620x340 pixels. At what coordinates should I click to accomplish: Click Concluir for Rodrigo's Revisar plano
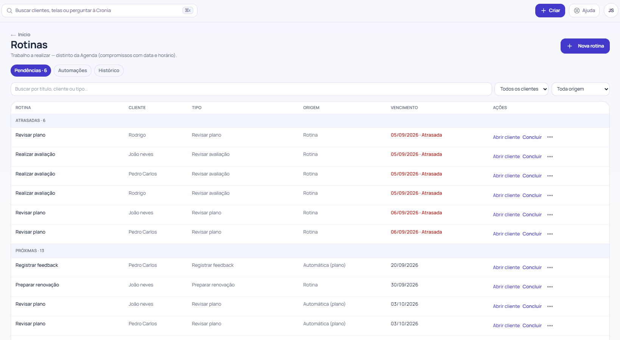point(532,137)
